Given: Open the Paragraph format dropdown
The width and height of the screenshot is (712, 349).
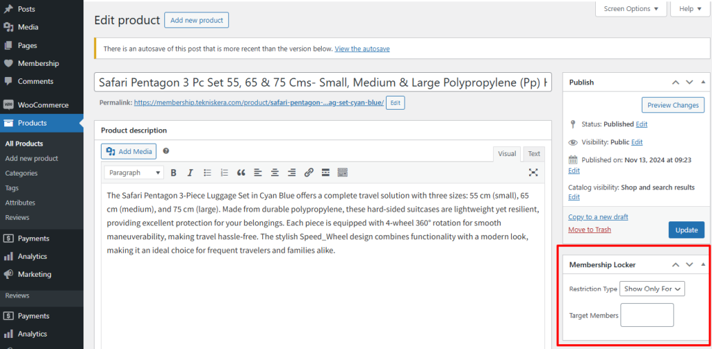Looking at the screenshot, I should click(133, 172).
